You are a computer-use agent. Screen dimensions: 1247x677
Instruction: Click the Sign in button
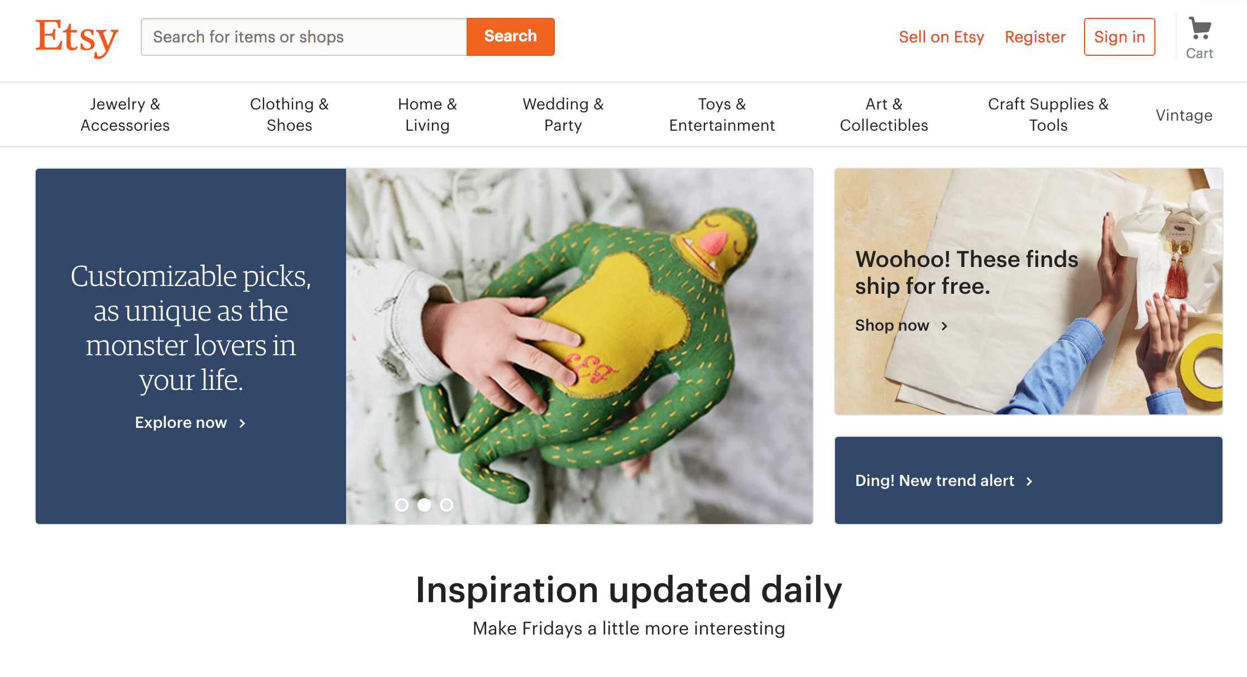[x=1120, y=37]
